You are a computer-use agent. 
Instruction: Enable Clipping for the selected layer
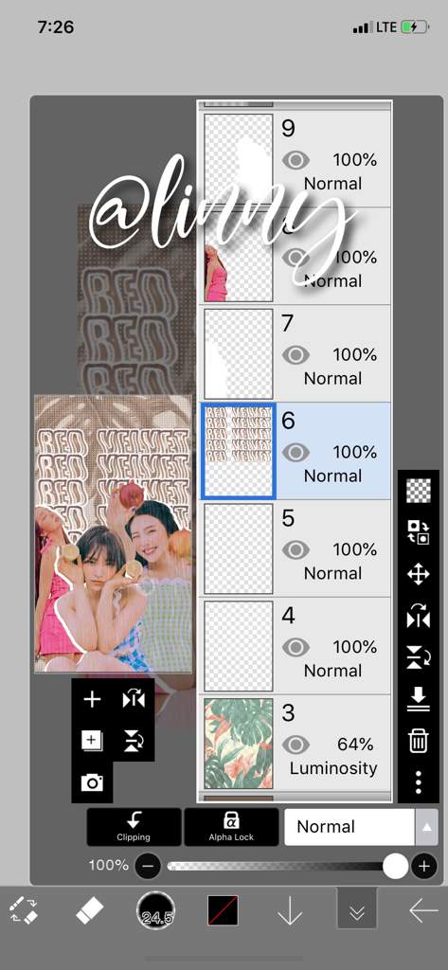click(134, 827)
